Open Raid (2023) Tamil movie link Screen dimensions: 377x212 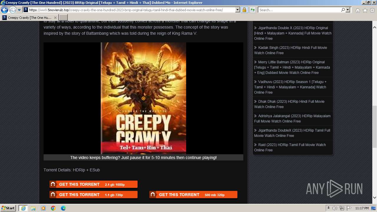[290, 148]
